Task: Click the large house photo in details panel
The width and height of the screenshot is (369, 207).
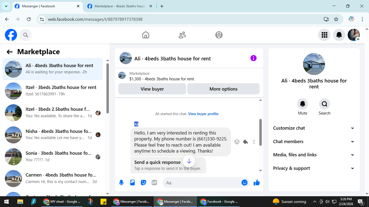Action: (314, 64)
